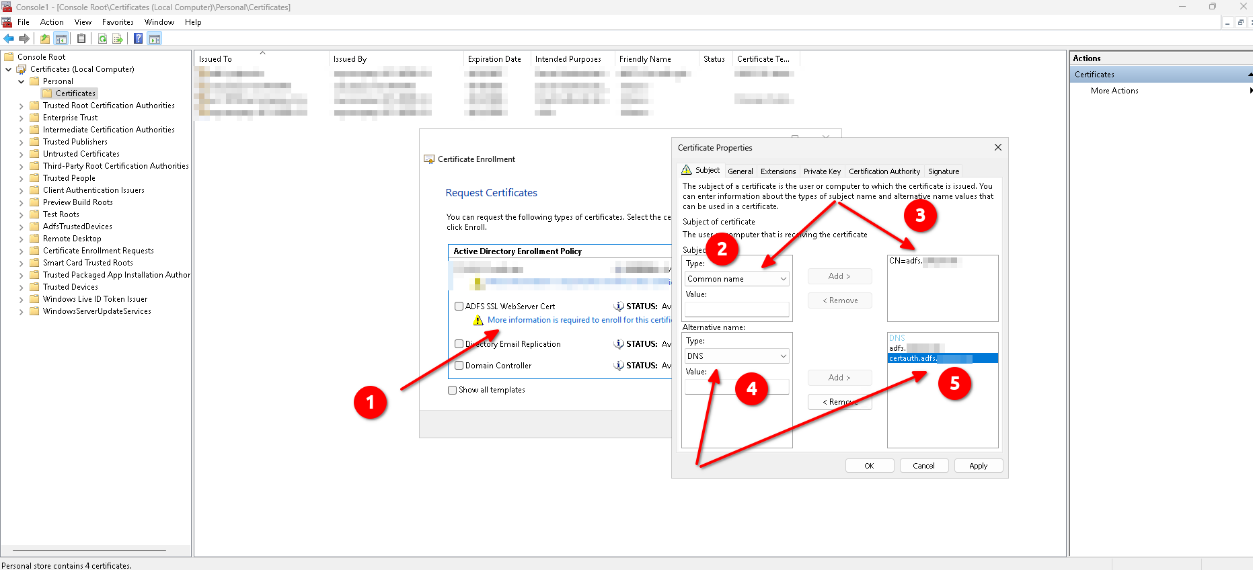Click the Up One Level folder icon
Viewport: 1253px width, 570px height.
coord(45,39)
